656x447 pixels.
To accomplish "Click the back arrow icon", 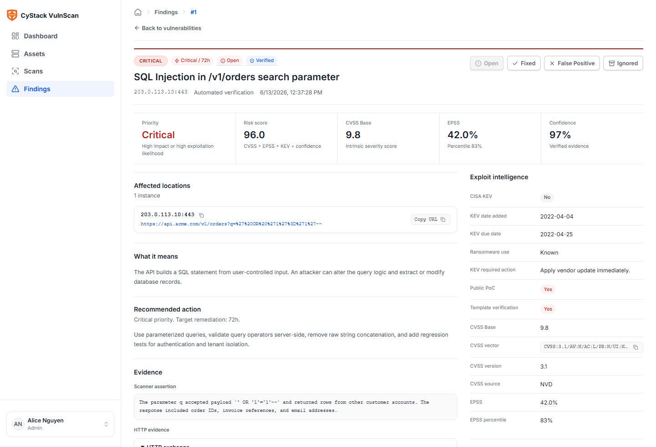I will pos(137,28).
